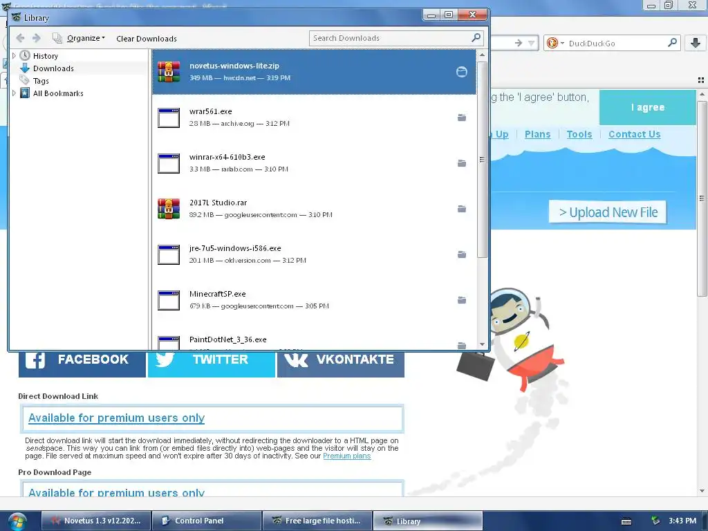Click the Forward arrow in Library toolbar

(37, 39)
